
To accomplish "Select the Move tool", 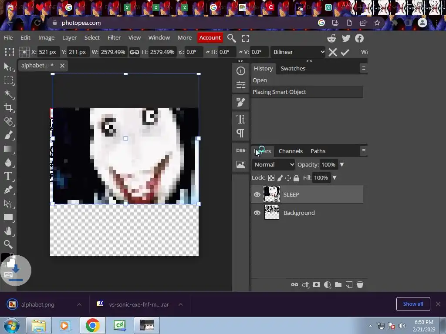I will click(x=8, y=67).
